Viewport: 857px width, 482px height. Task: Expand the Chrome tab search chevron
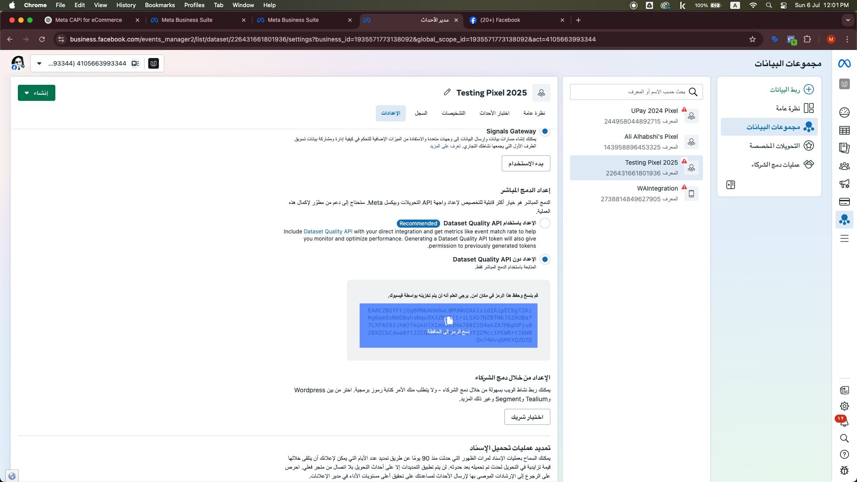point(848,20)
